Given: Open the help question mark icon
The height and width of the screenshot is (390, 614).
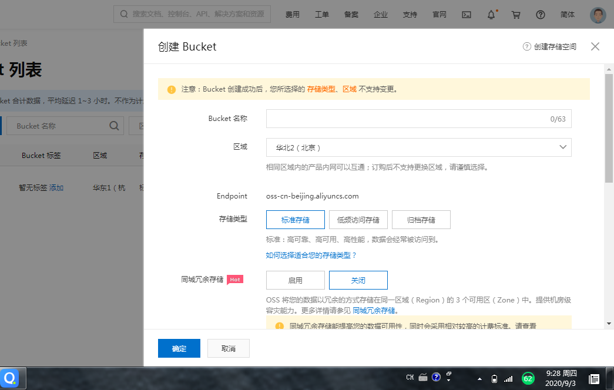Looking at the screenshot, I should coord(541,15).
